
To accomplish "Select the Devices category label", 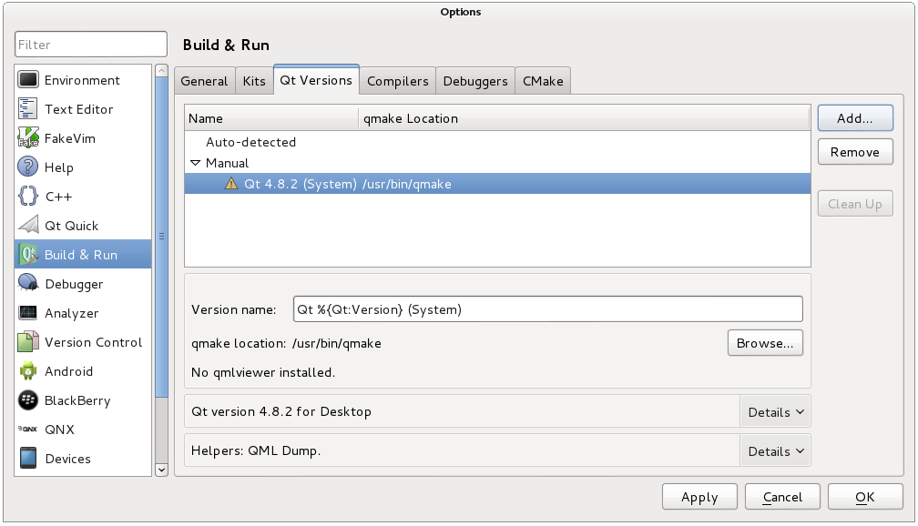I will (x=68, y=459).
